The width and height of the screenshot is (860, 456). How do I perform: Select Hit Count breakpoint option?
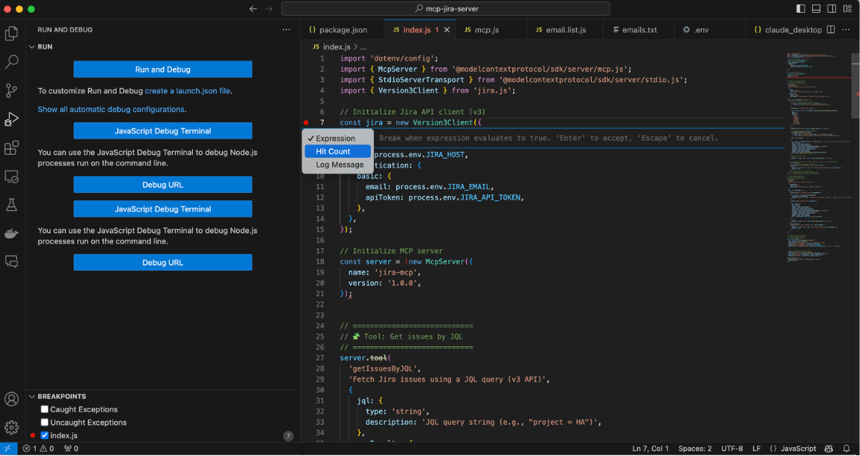pos(333,152)
